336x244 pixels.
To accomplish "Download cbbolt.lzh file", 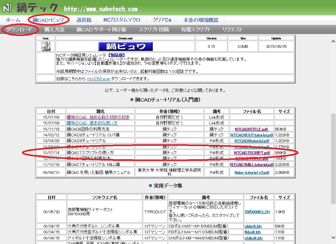I will (253, 226).
